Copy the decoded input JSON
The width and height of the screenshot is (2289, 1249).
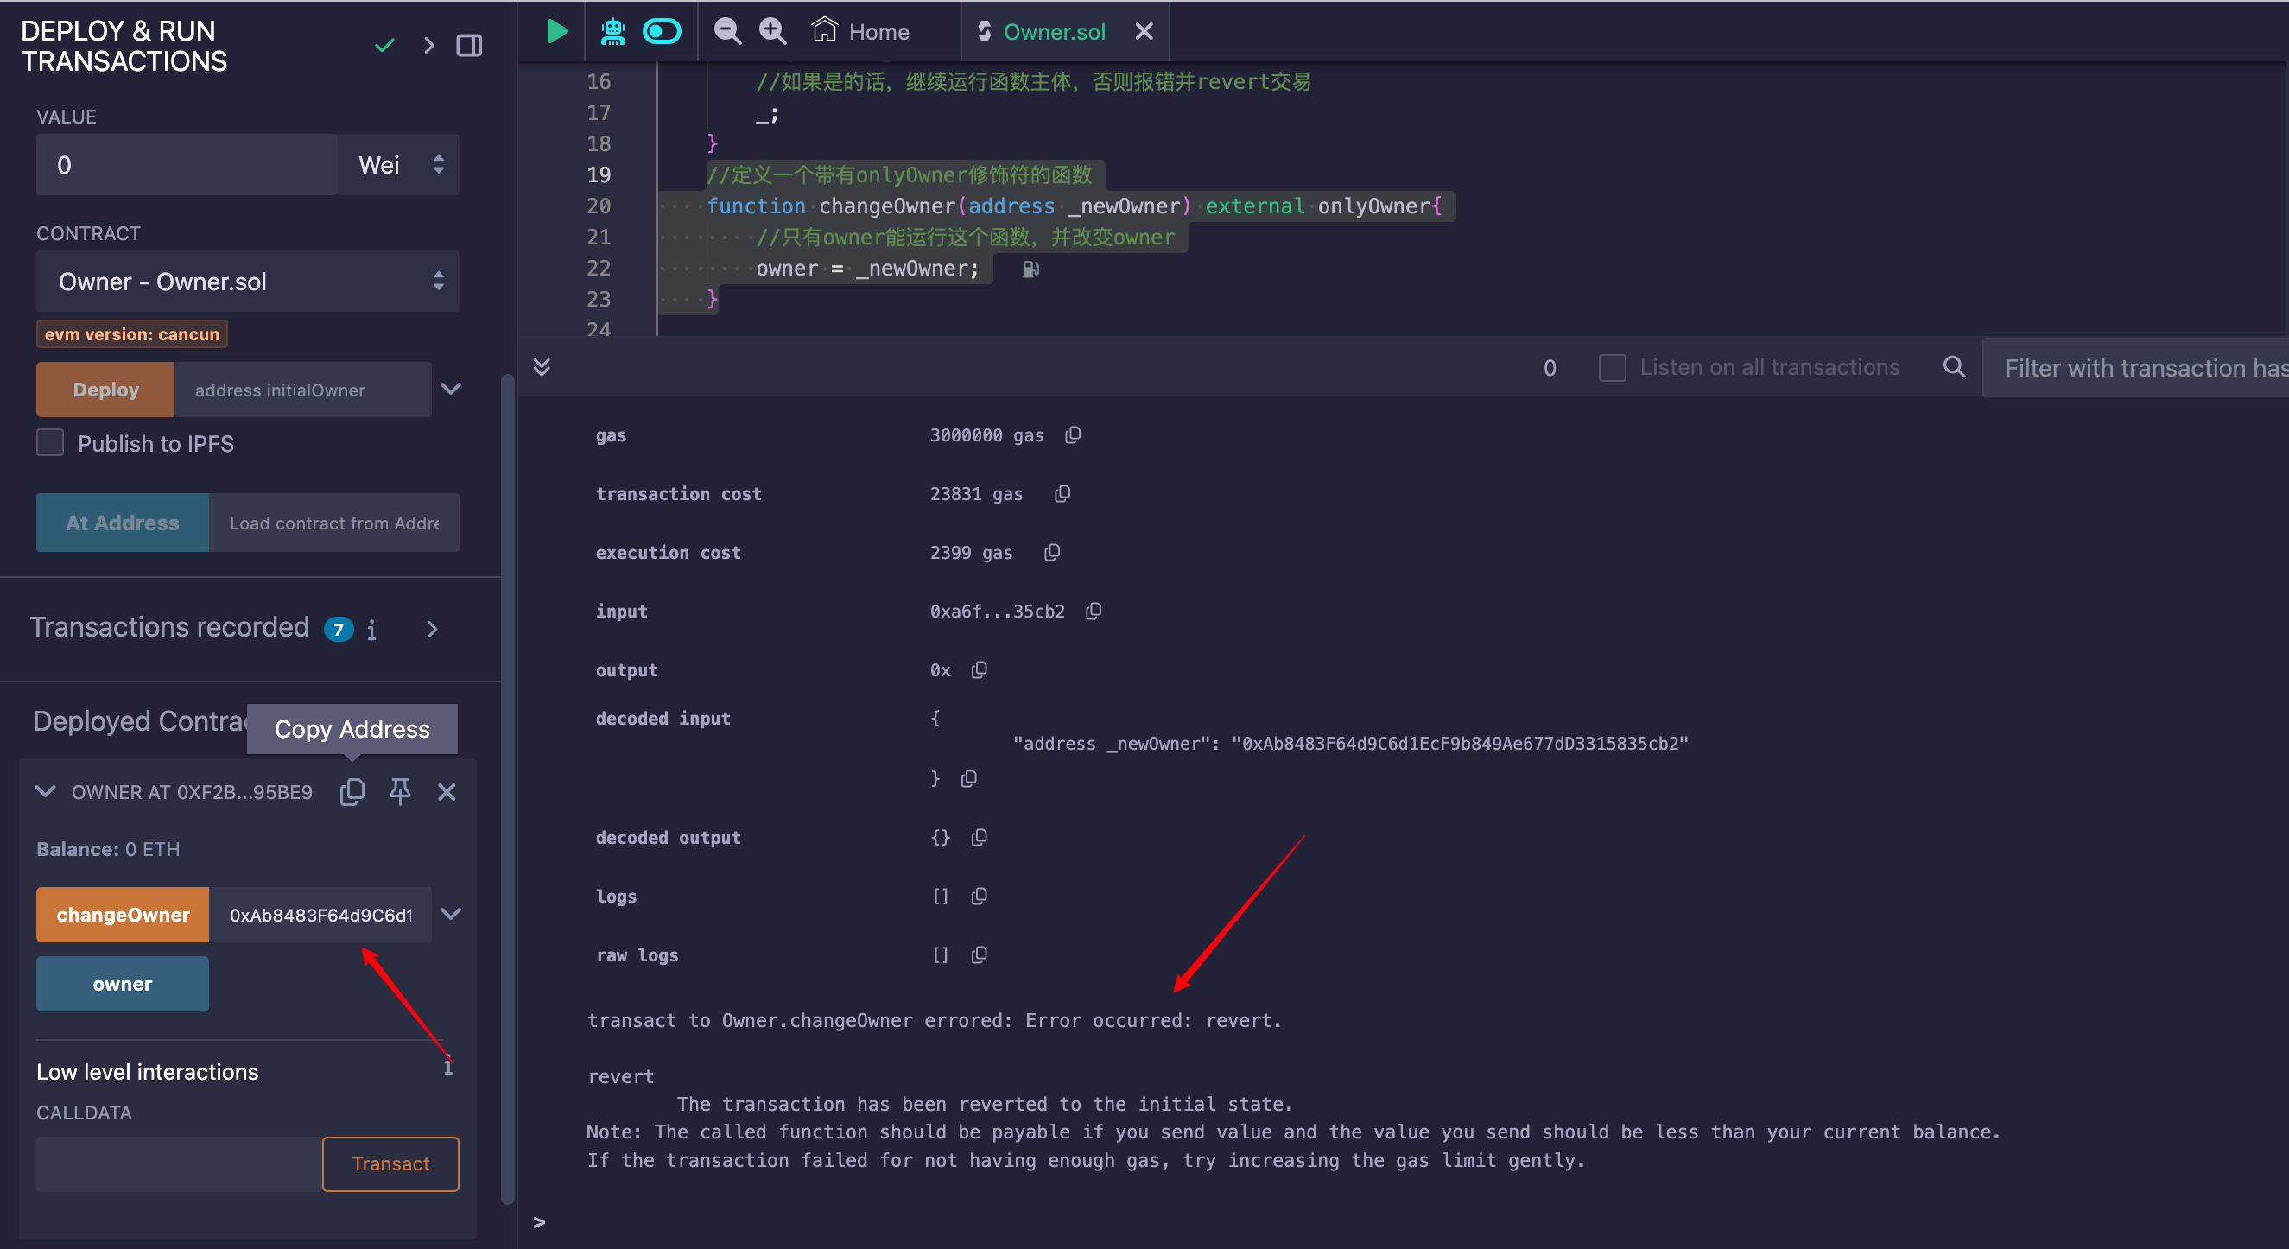(x=968, y=779)
